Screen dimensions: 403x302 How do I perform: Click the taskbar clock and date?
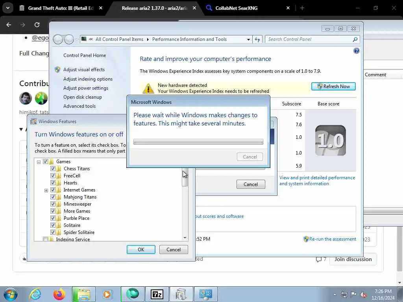coord(383,295)
